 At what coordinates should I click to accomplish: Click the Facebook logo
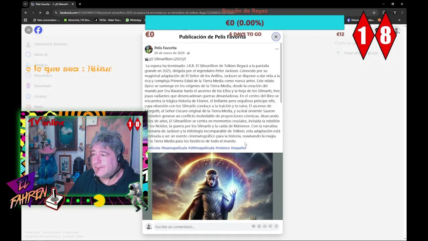click(38, 30)
